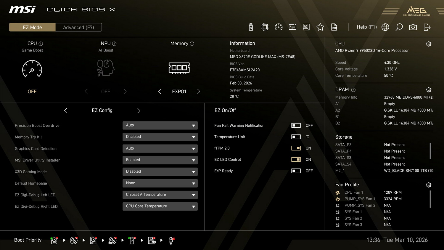Open the CPU panel settings gear

point(429,44)
